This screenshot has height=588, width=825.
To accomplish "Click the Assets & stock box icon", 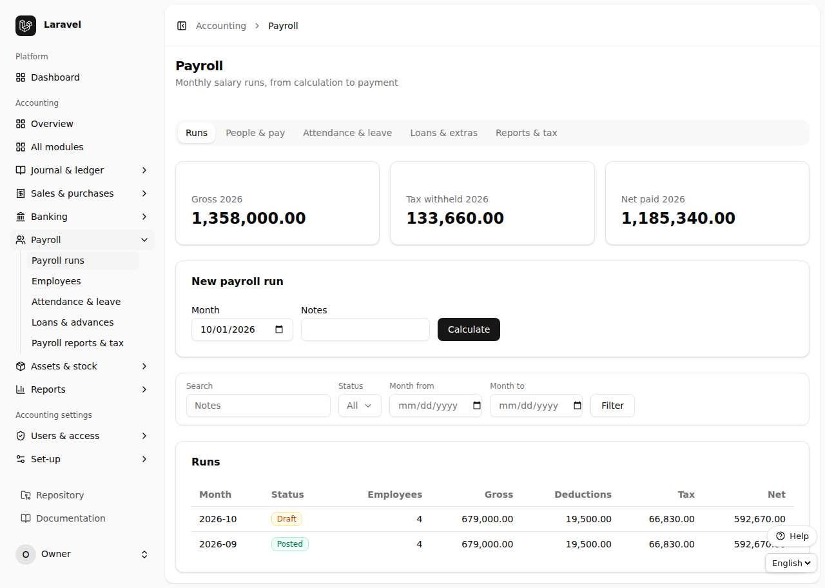I will (x=21, y=366).
